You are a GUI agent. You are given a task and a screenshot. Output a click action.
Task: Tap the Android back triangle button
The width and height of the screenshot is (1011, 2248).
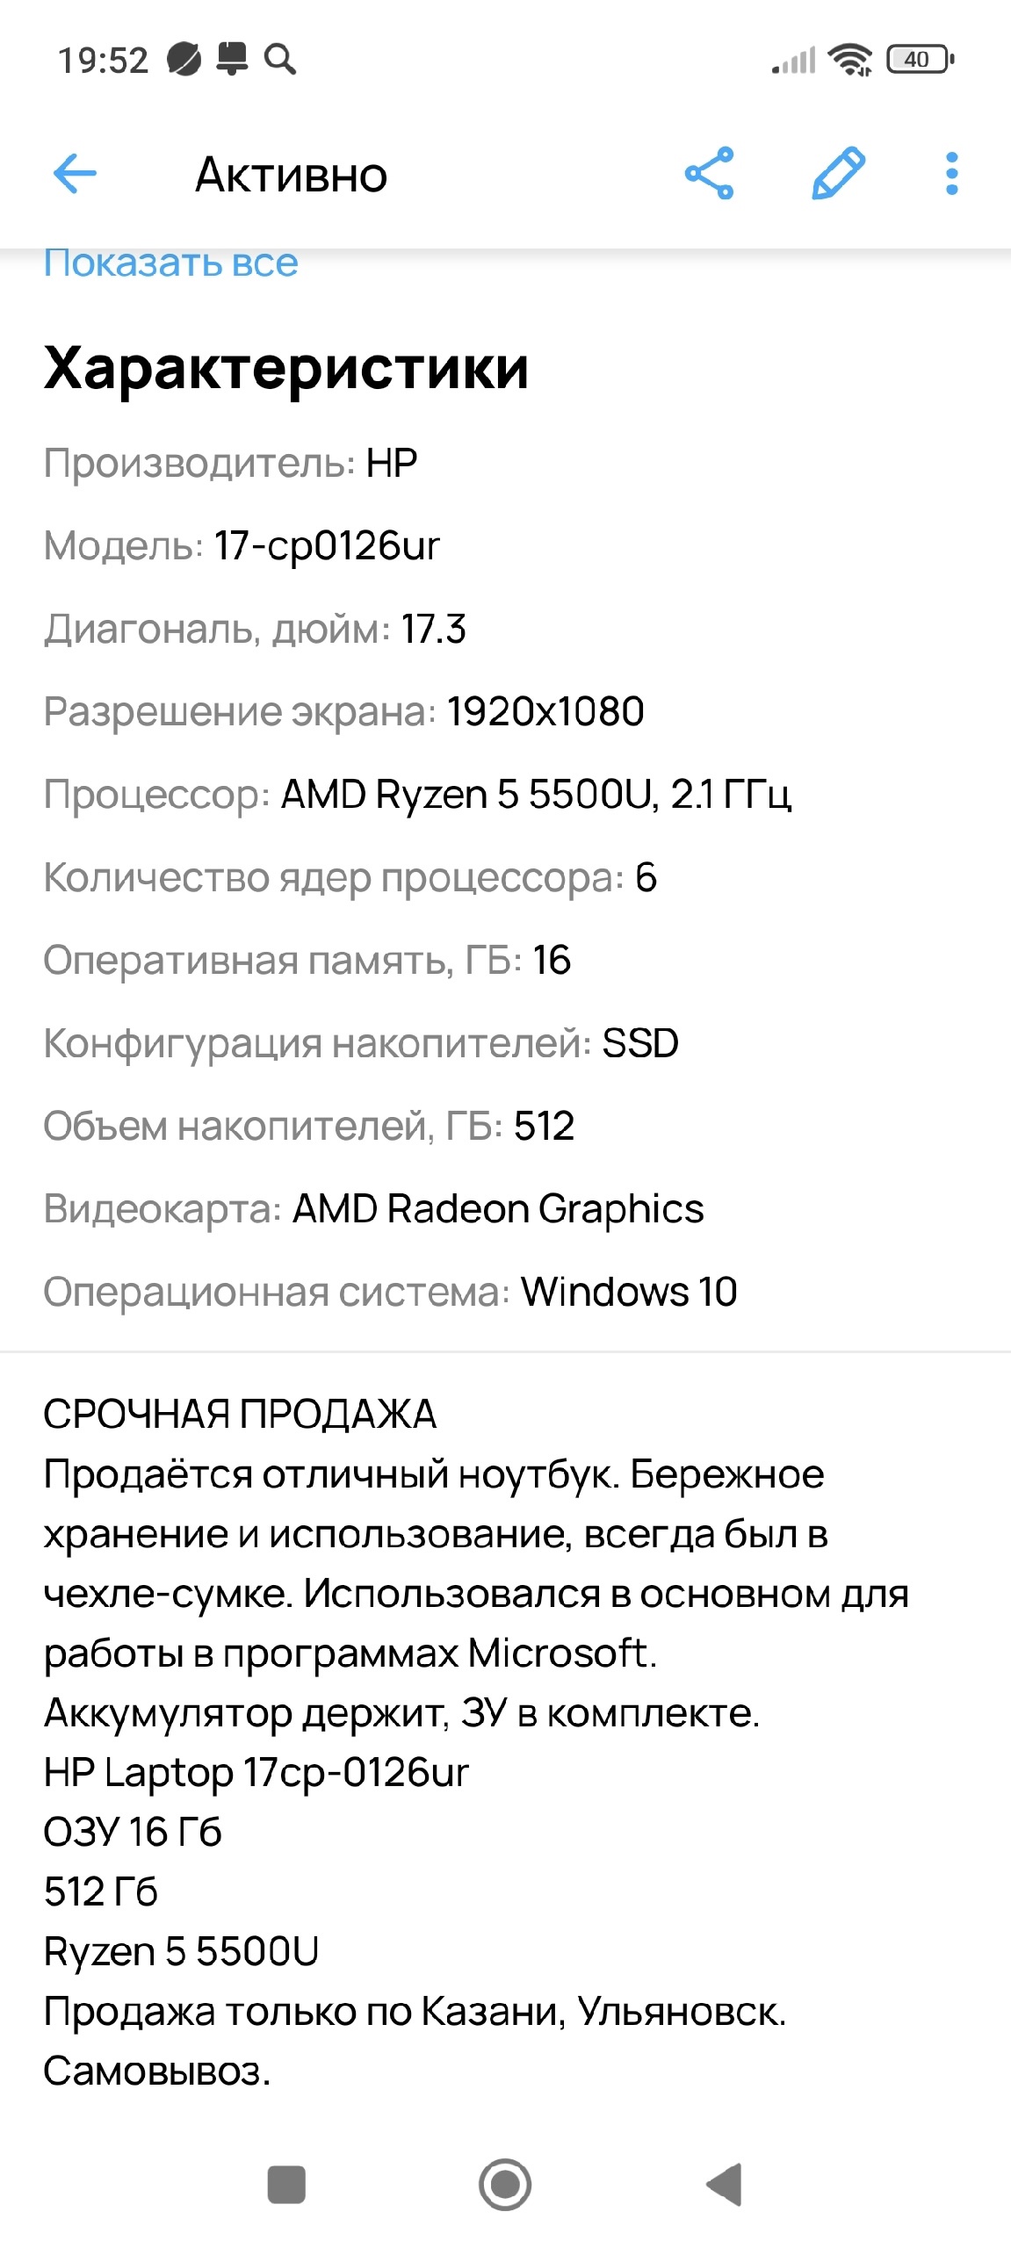tap(725, 2184)
